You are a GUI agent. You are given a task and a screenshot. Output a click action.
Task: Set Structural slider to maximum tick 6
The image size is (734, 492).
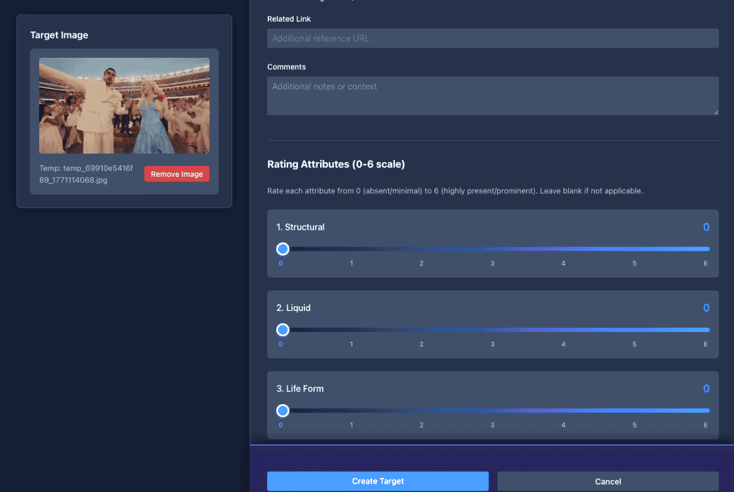pos(705,249)
